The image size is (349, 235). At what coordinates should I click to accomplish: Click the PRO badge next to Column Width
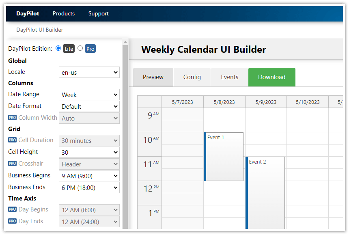[12, 117]
